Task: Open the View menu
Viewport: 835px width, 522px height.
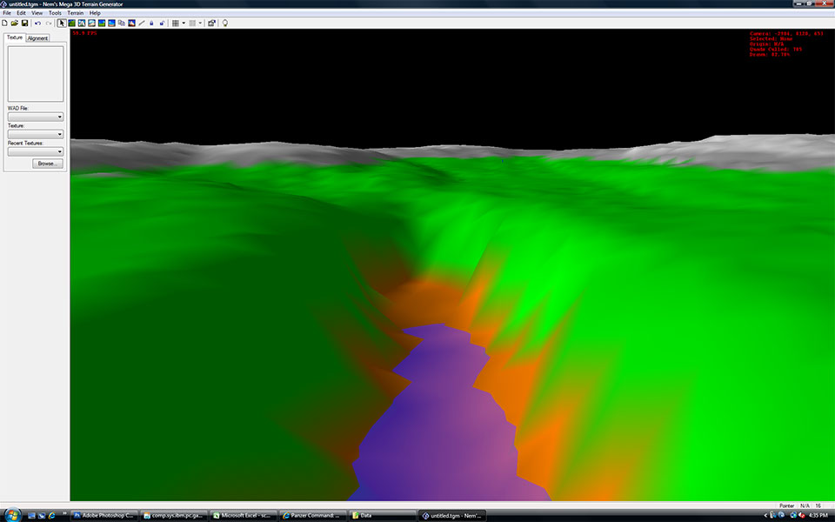Action: [37, 13]
